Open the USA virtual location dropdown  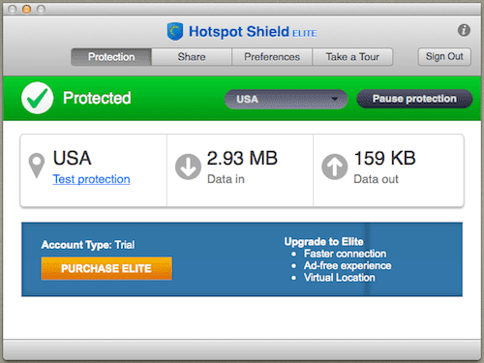[x=287, y=99]
